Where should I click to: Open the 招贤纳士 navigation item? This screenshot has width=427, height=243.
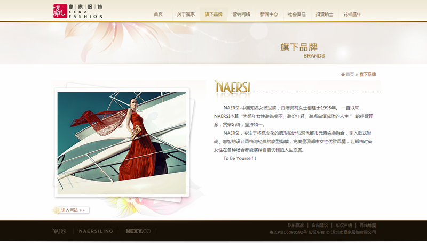(325, 14)
